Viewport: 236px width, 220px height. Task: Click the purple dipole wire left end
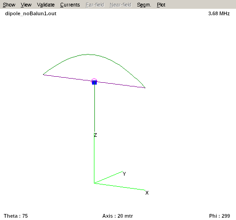(x=44, y=75)
